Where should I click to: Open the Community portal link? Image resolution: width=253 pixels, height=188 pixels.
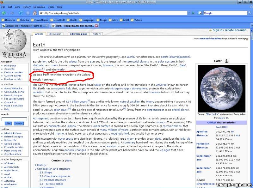click(14, 92)
